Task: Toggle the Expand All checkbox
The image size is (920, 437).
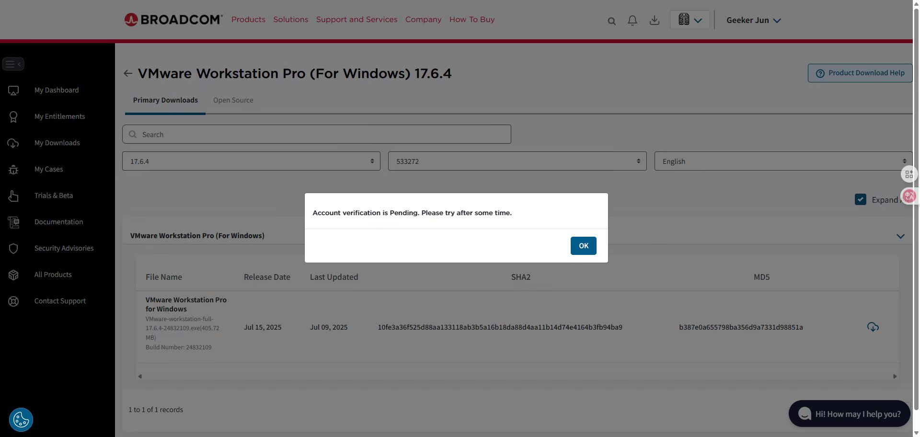Action: click(860, 199)
